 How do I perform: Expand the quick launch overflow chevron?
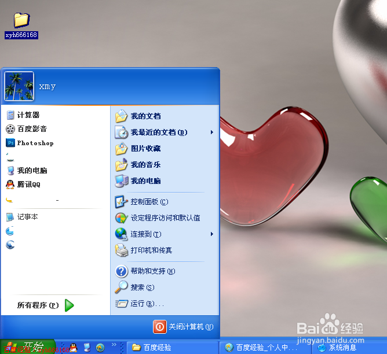coord(114,344)
